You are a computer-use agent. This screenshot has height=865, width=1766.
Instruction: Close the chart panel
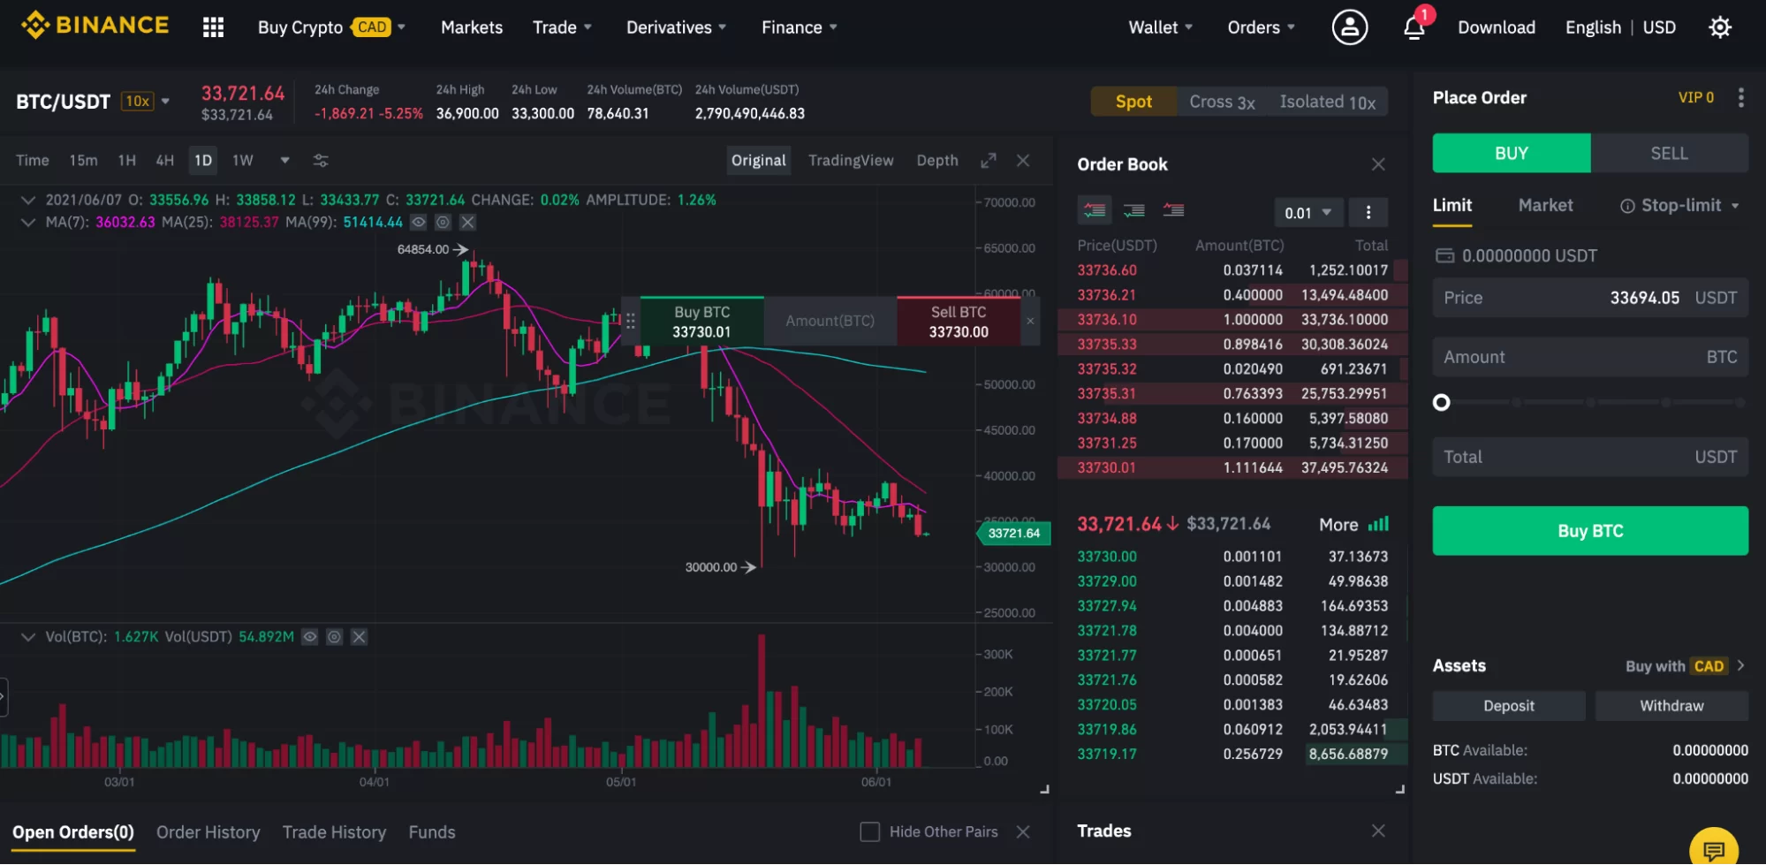[1023, 161]
